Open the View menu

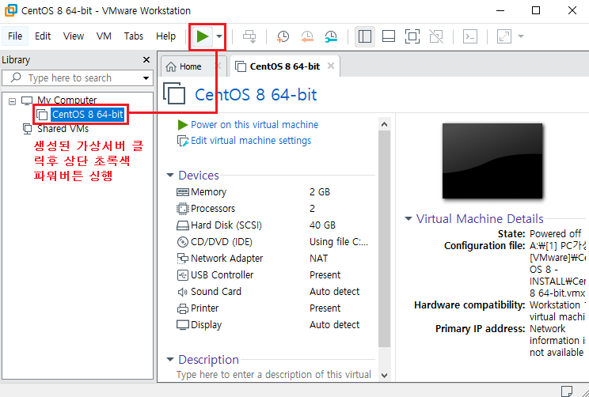point(74,36)
